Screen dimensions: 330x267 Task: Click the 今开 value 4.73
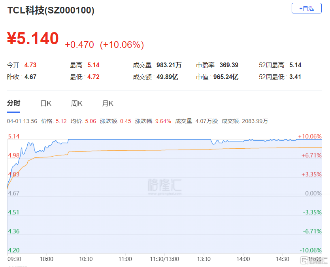[30, 65]
